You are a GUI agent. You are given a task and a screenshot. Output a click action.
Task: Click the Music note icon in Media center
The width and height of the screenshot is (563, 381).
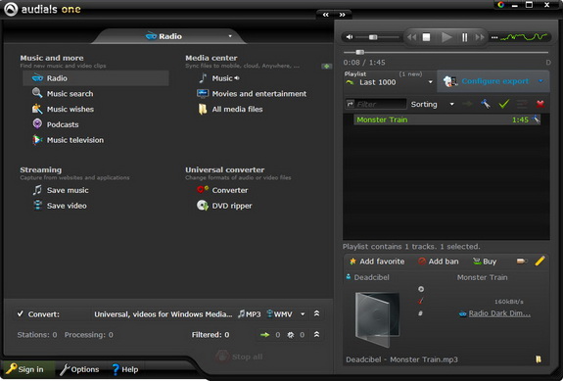[x=203, y=78]
